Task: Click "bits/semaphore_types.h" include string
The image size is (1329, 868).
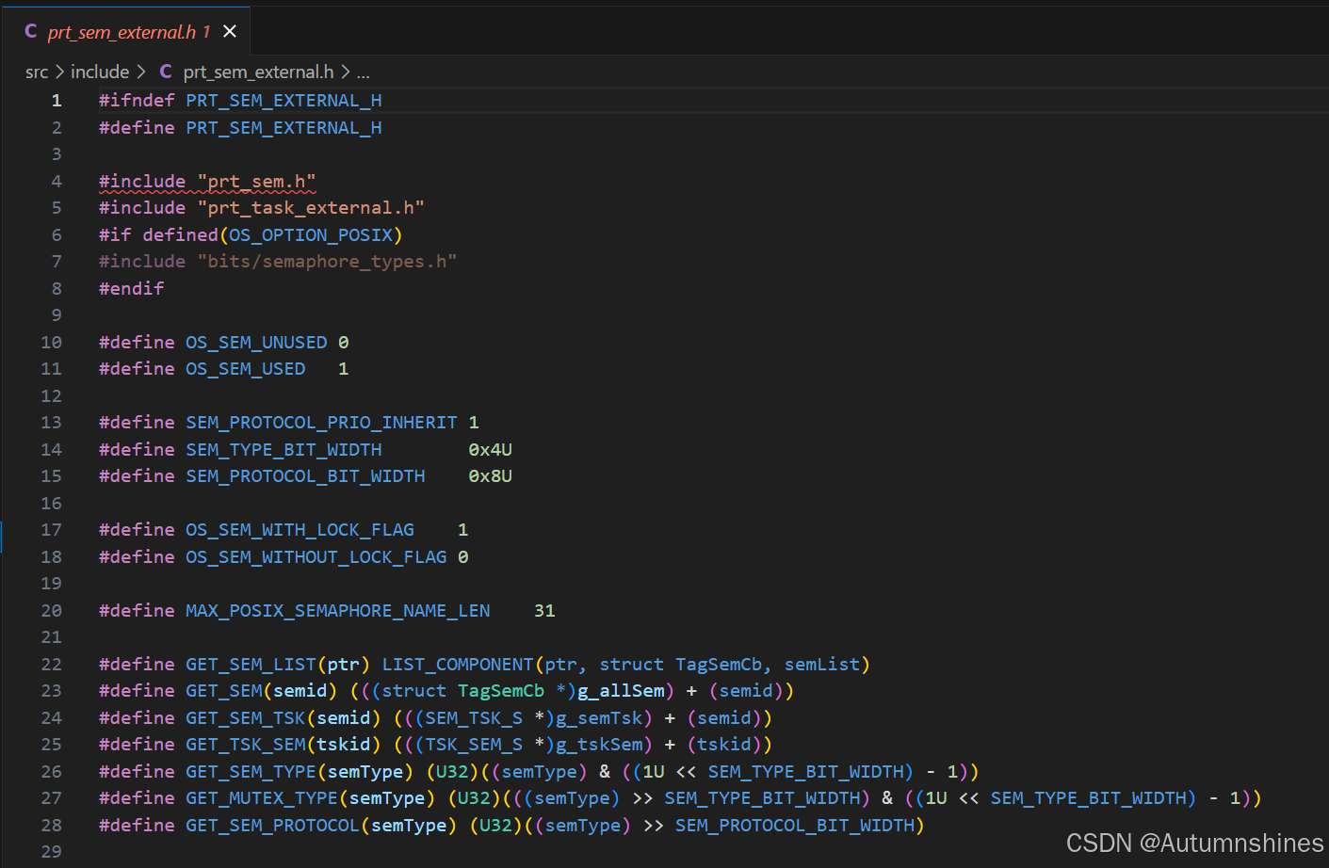Action: (x=327, y=262)
